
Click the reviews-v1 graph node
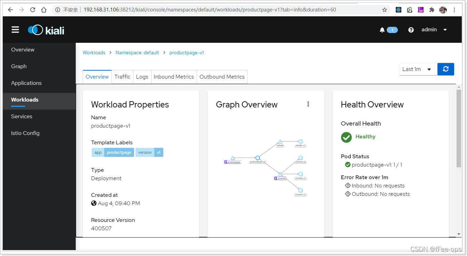301,174
